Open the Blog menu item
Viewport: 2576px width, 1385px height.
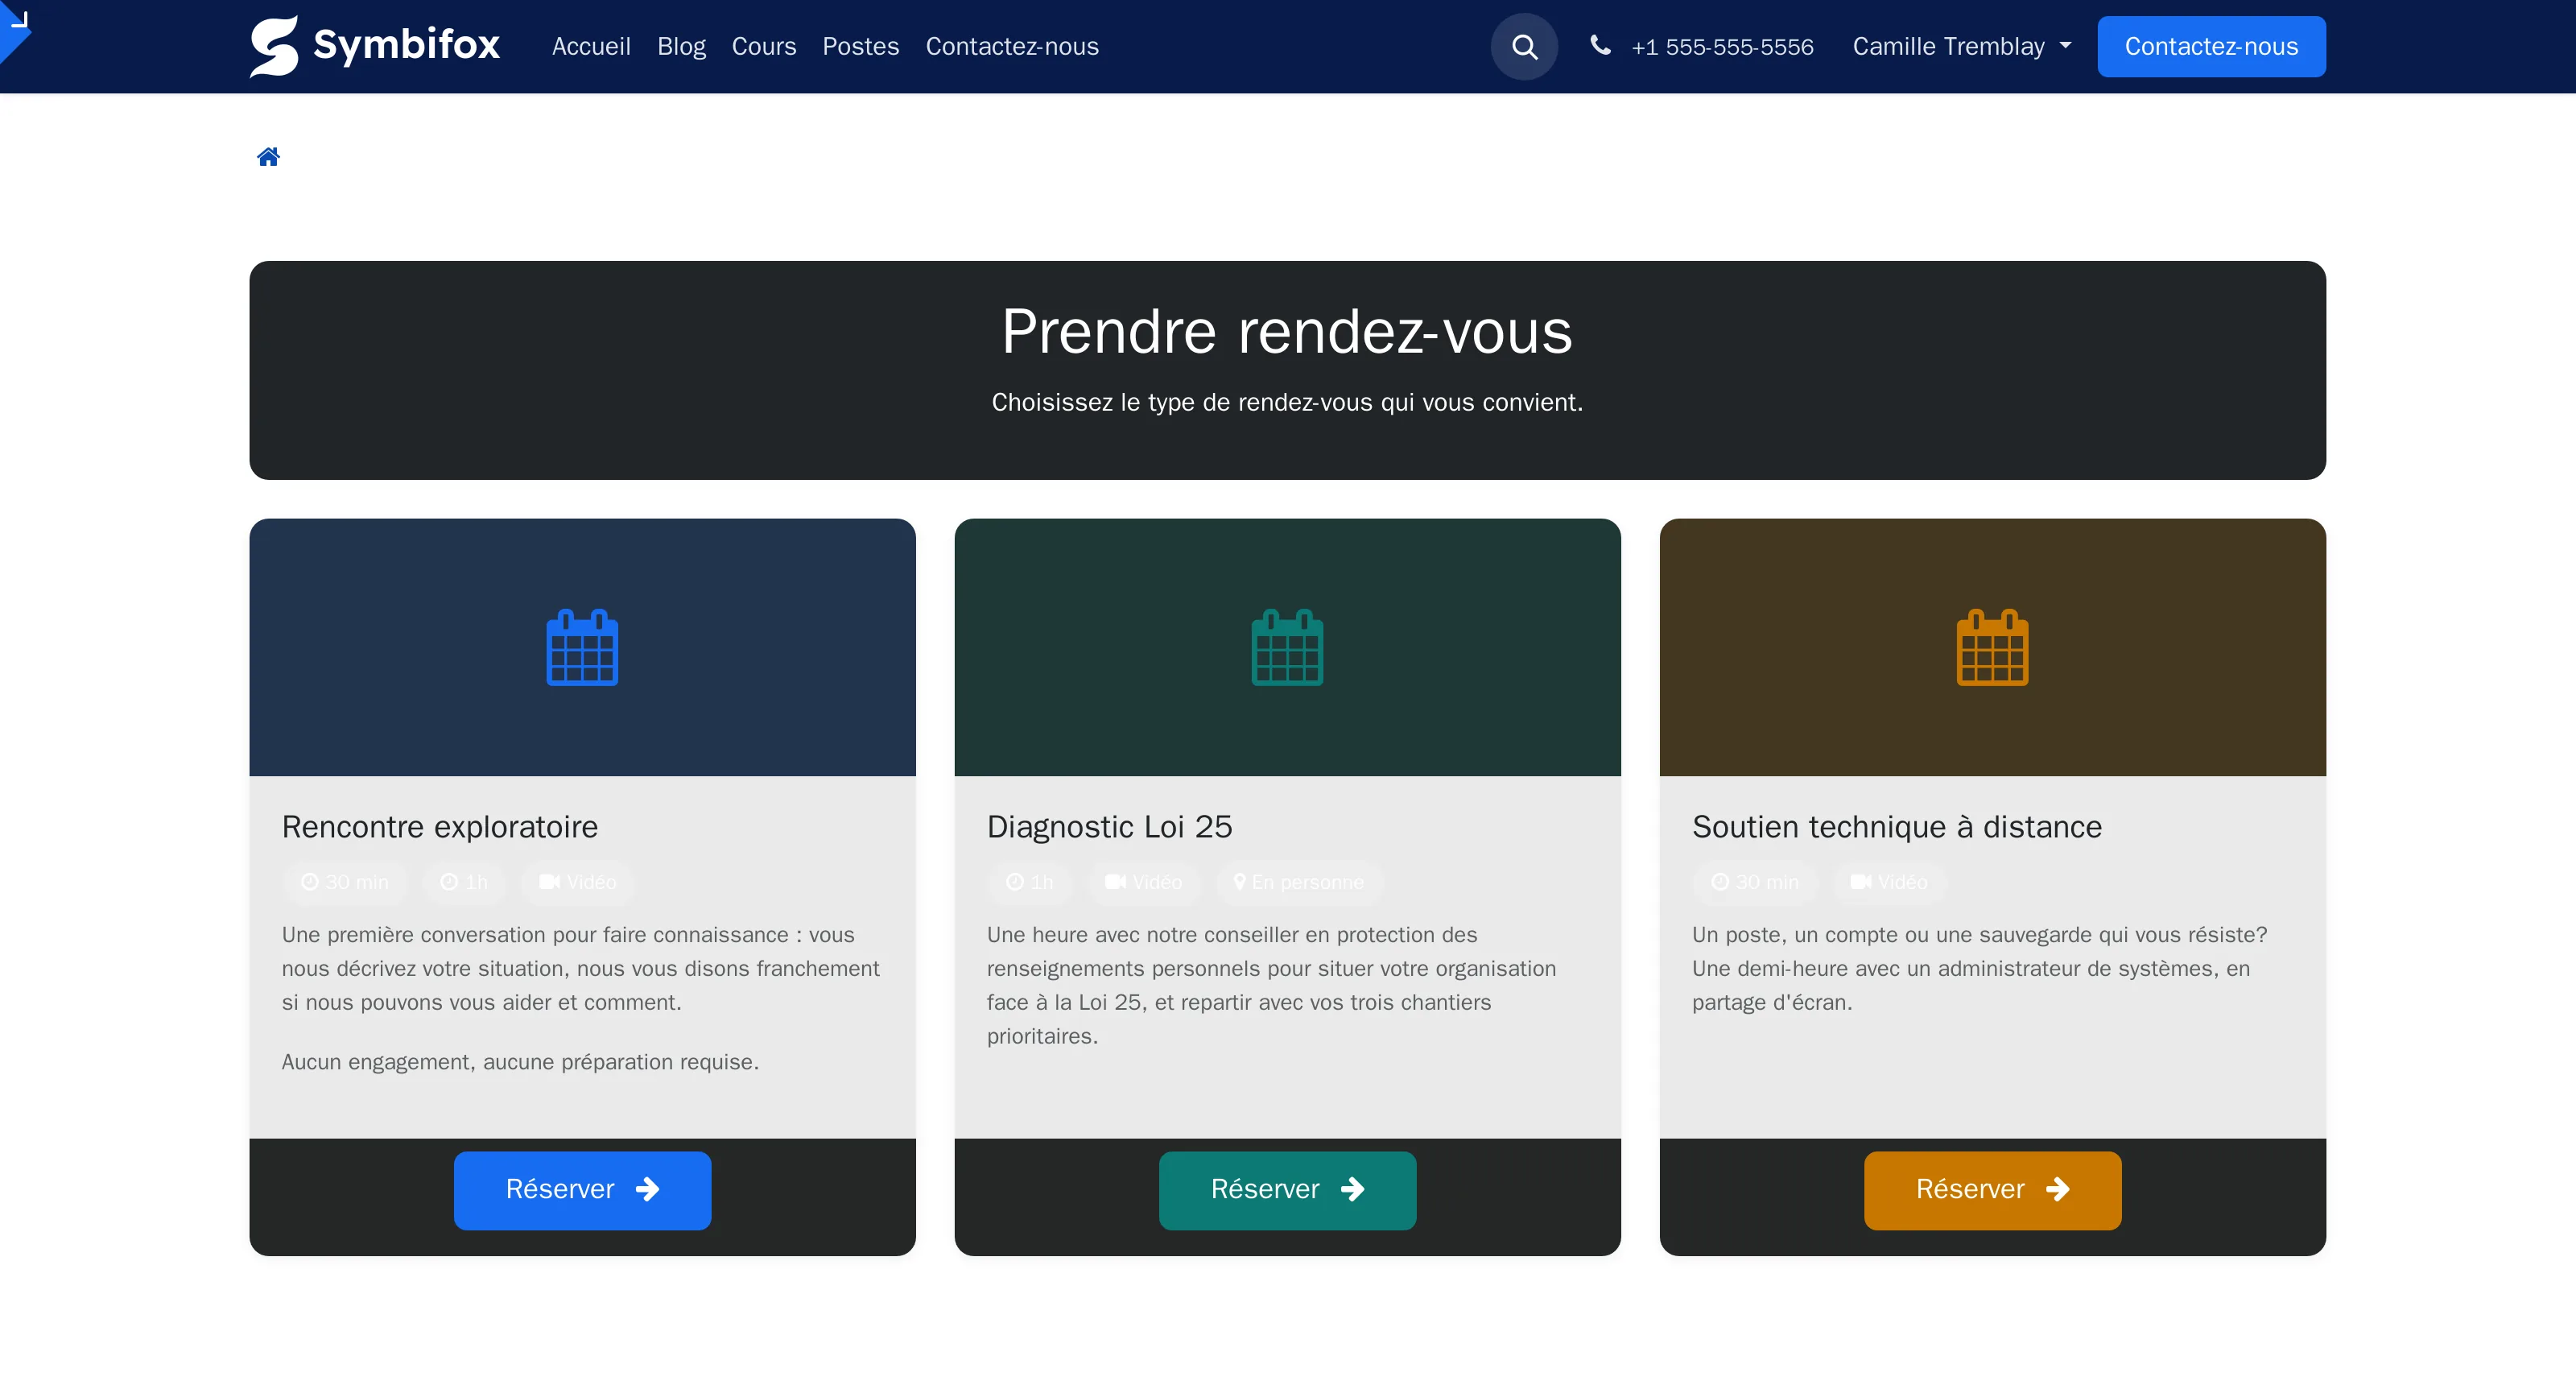681,46
